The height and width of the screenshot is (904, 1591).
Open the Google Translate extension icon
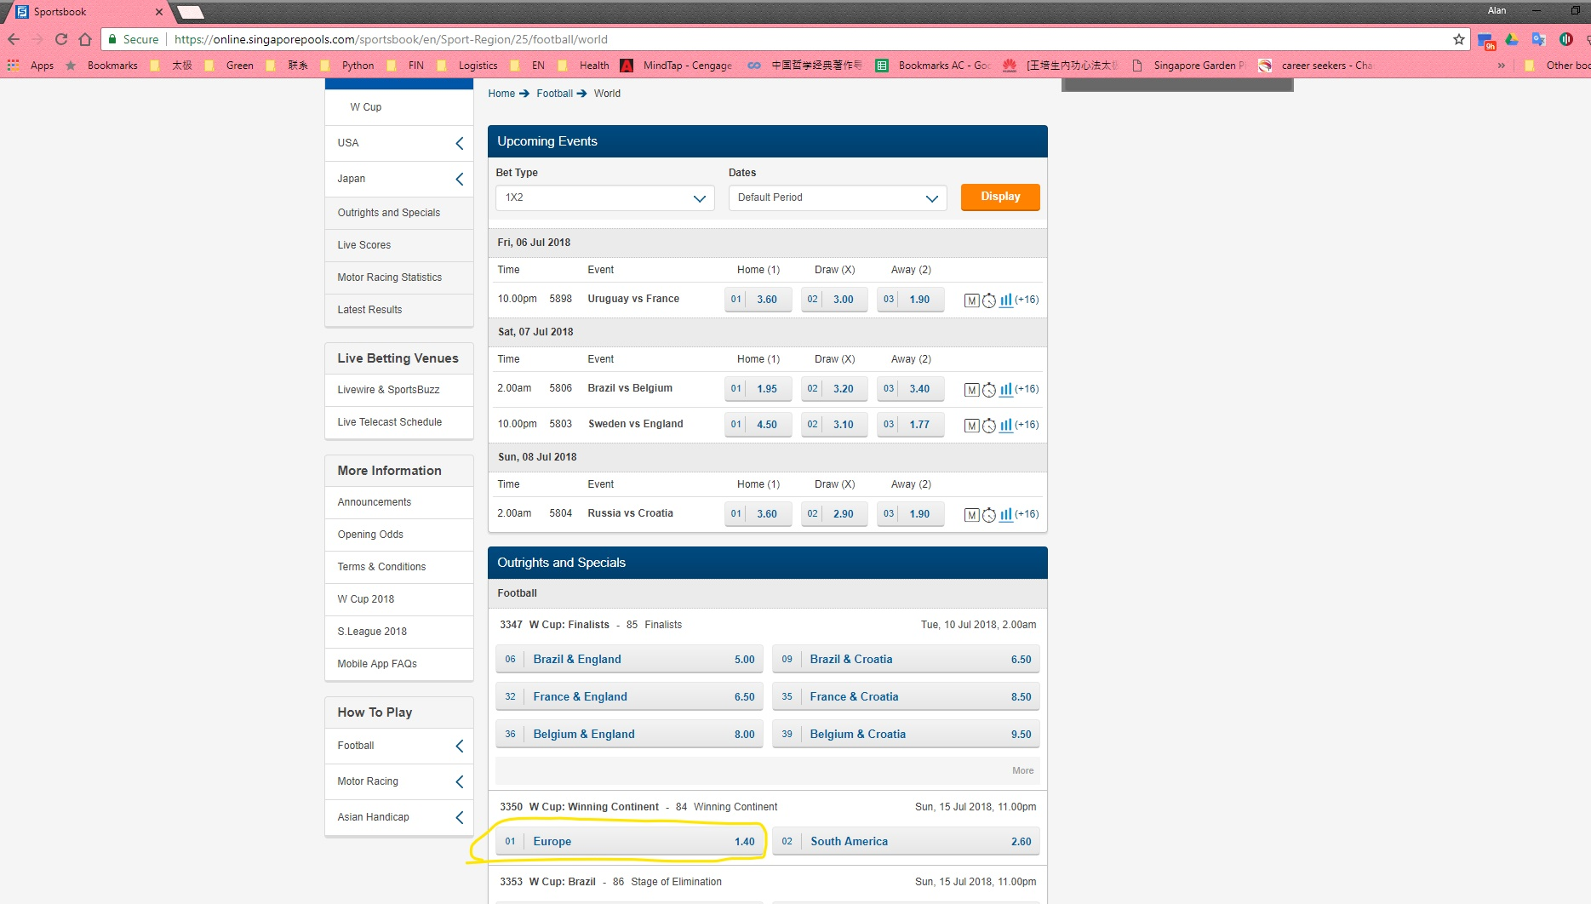1538,39
